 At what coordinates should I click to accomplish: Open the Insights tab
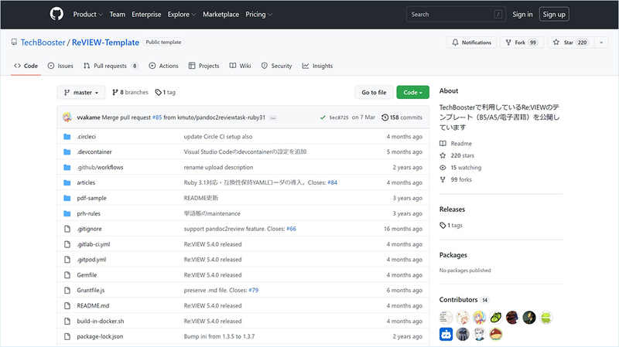[317, 66]
